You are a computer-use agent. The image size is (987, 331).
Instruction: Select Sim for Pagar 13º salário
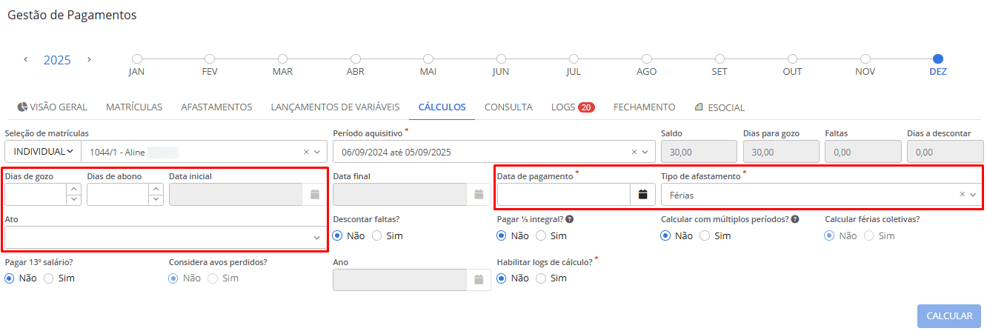tap(49, 278)
